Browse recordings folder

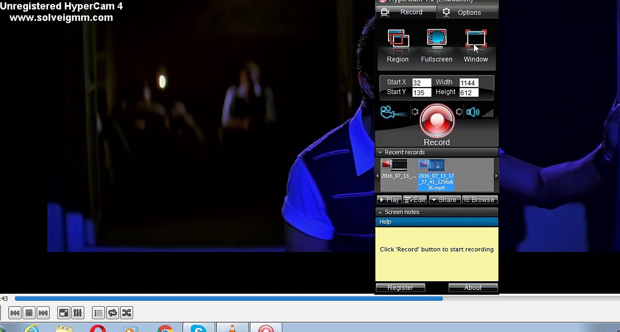[x=479, y=200]
